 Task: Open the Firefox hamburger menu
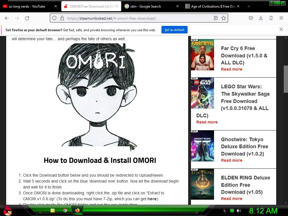click(281, 18)
